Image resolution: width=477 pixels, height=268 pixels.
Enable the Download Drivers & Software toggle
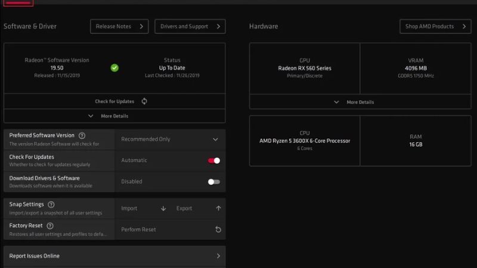tap(213, 182)
